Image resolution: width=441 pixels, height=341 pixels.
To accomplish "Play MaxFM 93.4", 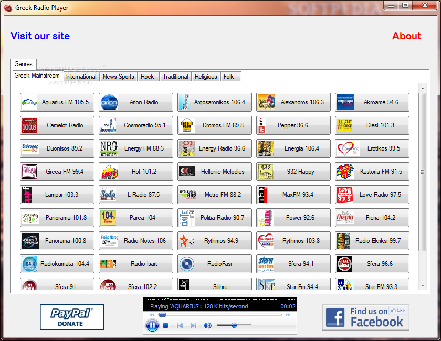I will [293, 195].
